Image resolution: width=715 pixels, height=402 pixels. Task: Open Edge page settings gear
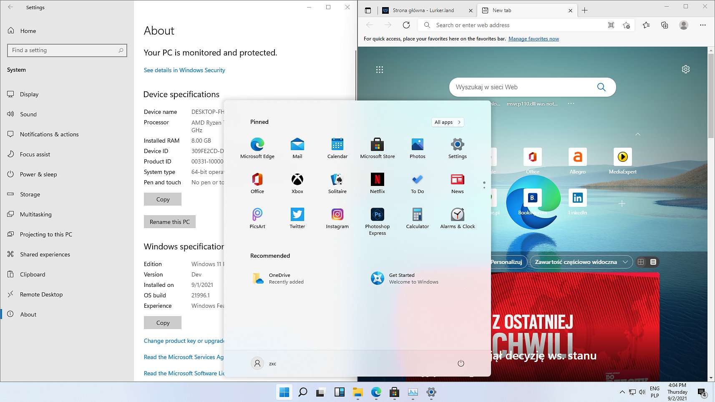686,69
